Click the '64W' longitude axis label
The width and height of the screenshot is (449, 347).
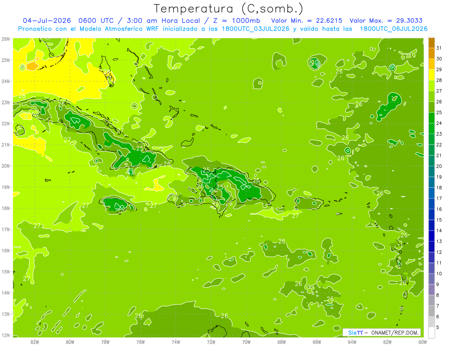pyautogui.click(x=352, y=341)
